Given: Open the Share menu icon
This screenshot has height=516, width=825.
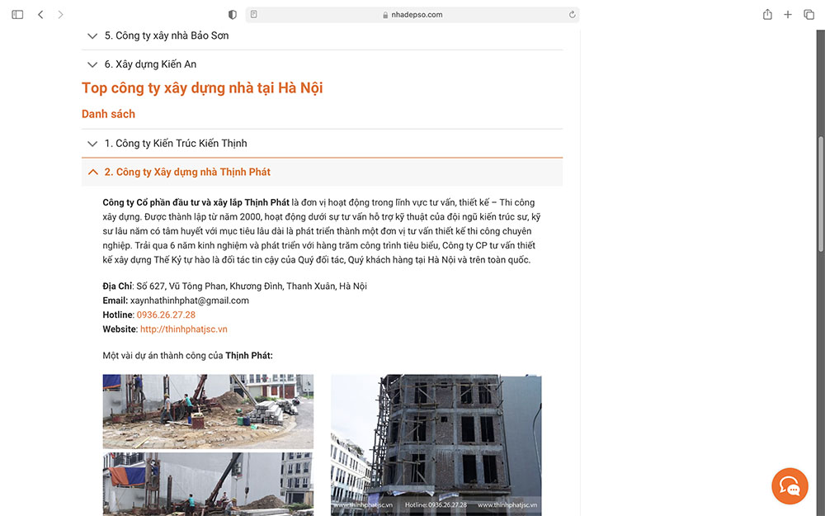Looking at the screenshot, I should click(x=767, y=14).
